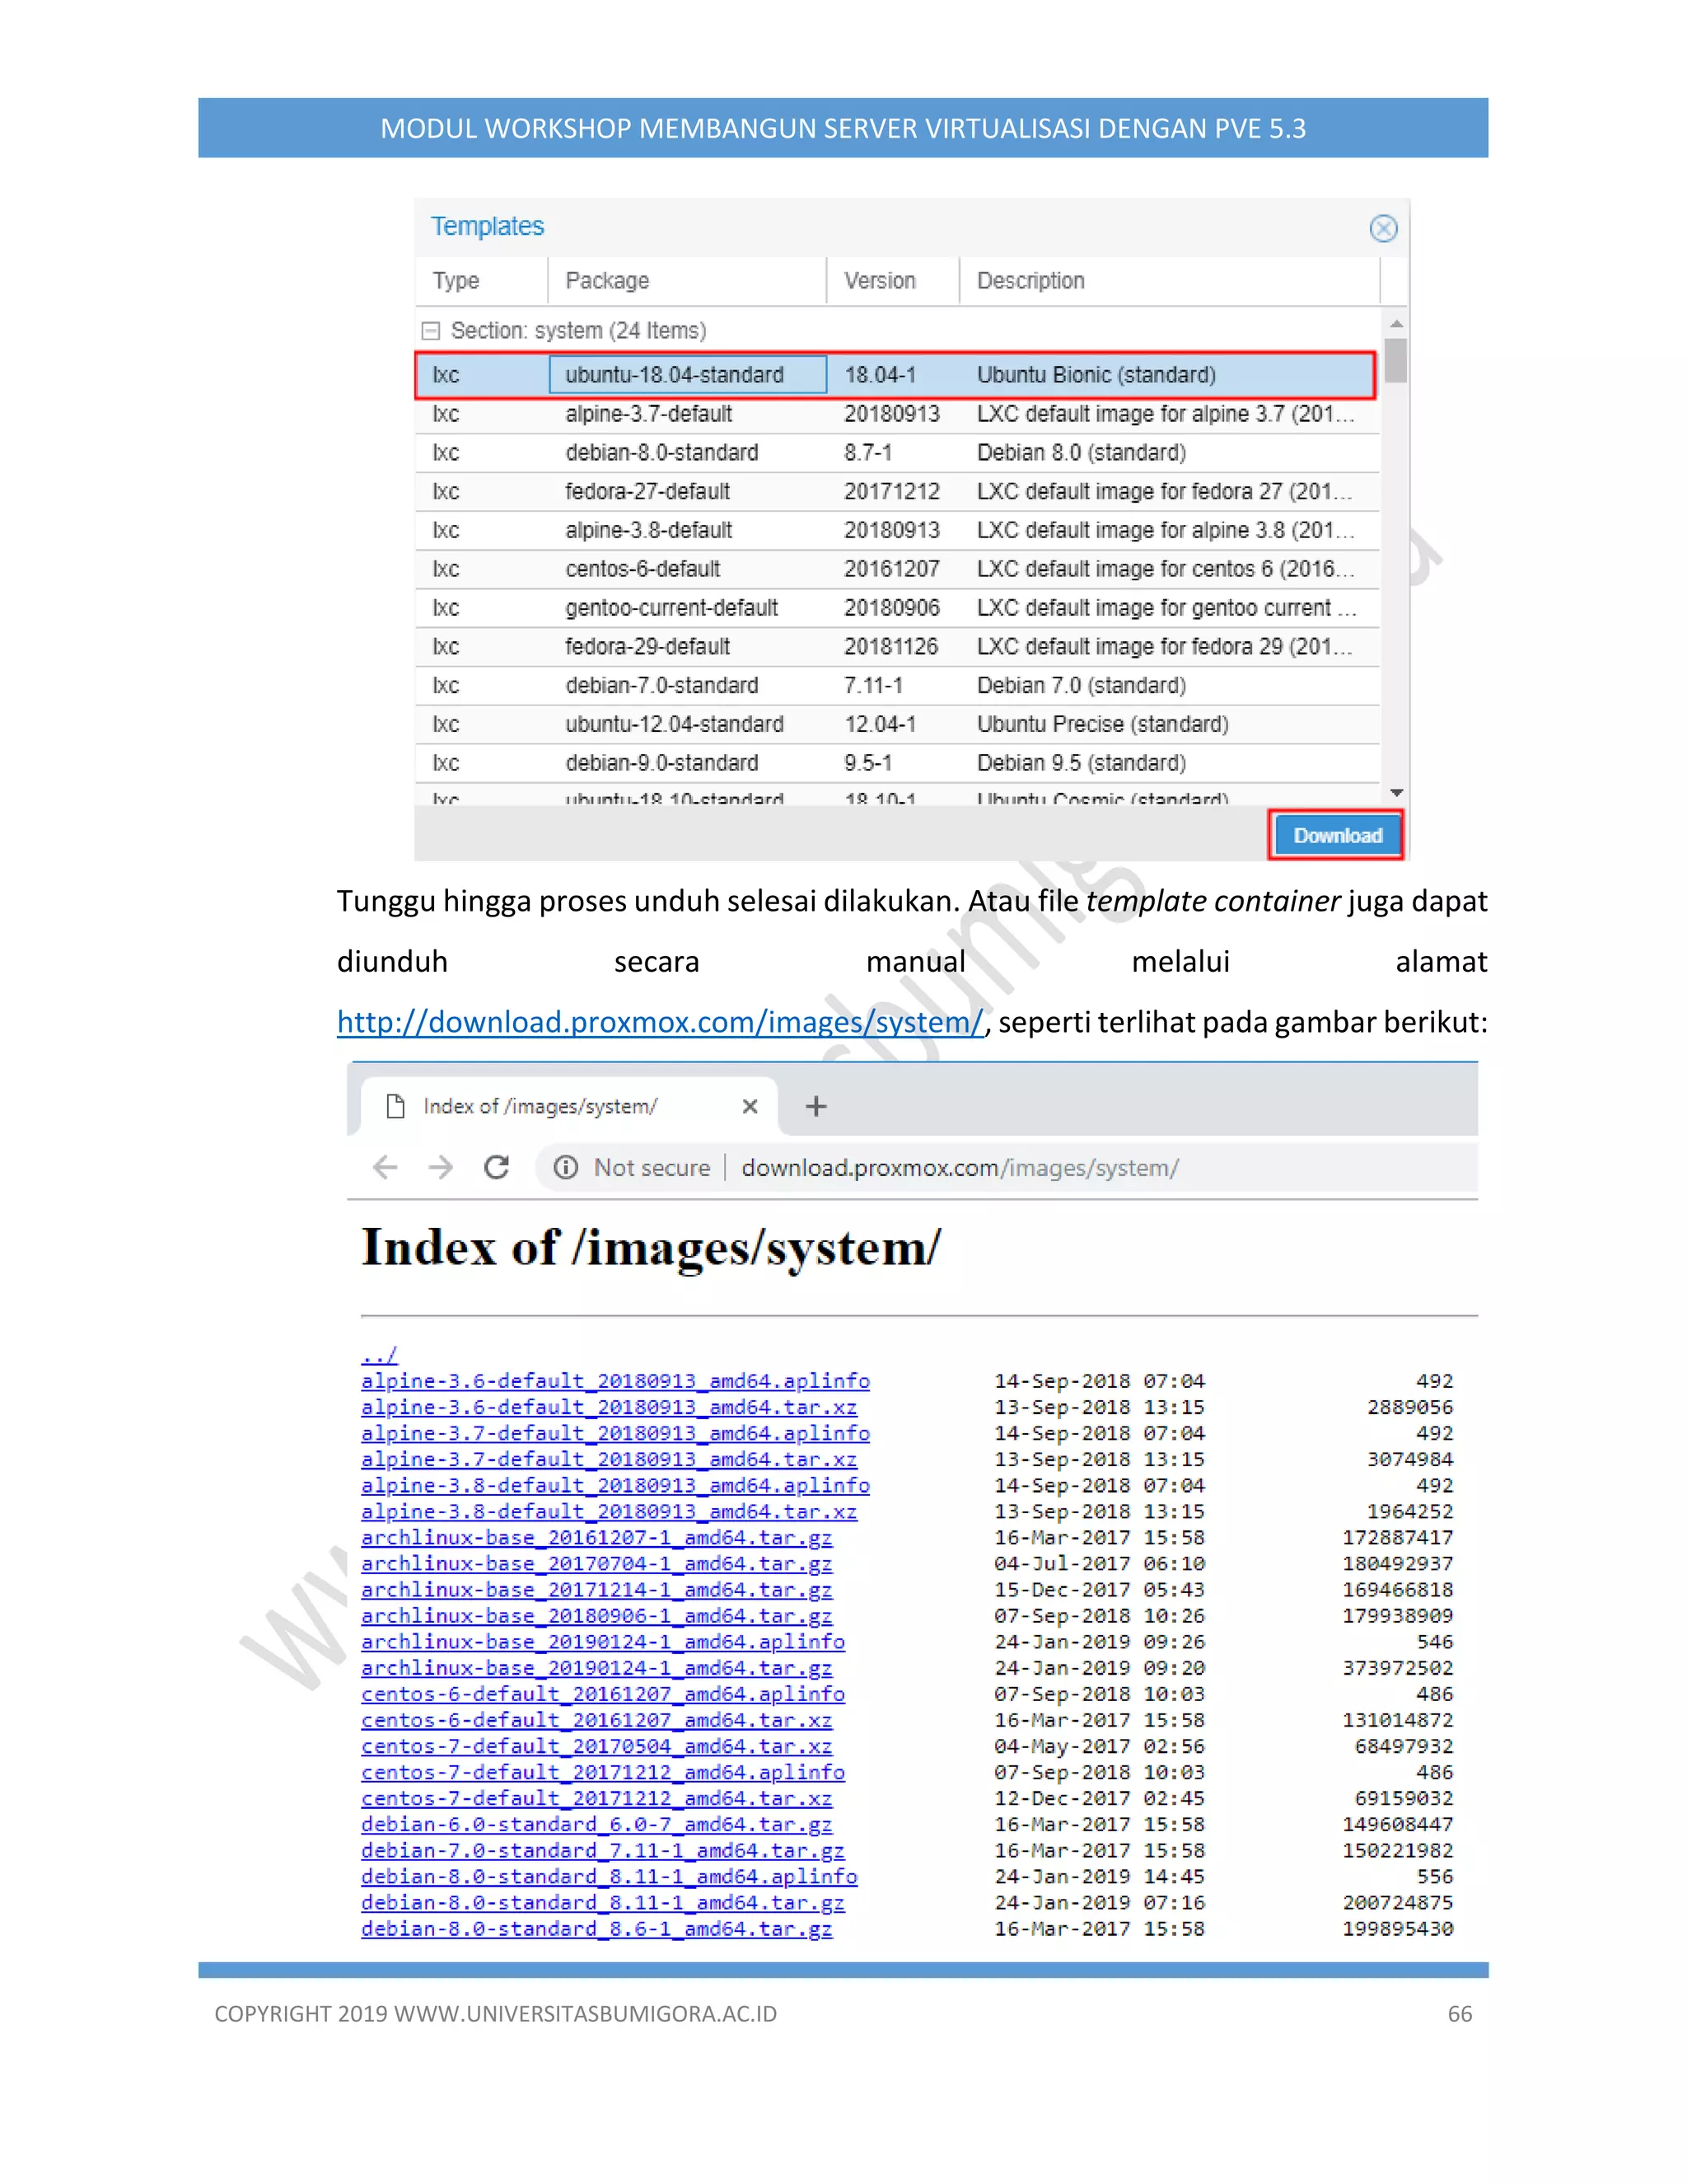
Task: Click the Templates list scrollbar thumb
Action: pos(1396,361)
